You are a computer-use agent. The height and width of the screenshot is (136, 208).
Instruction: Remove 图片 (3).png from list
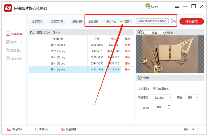127,57
